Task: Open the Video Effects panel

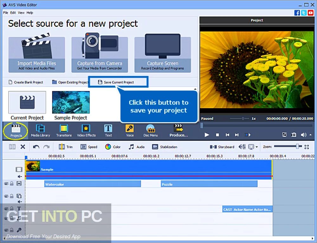Action: (86, 131)
